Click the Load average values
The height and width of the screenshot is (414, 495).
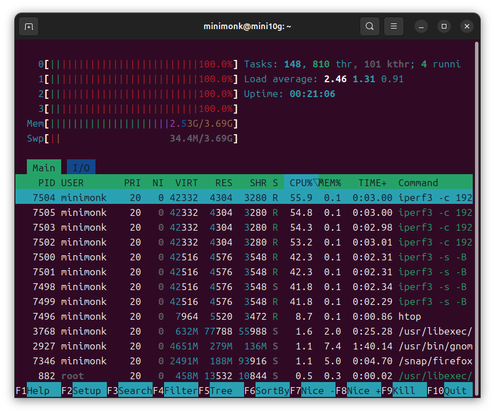pos(364,79)
